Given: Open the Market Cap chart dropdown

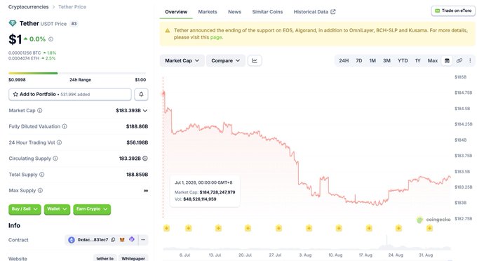Looking at the screenshot, I should point(182,60).
